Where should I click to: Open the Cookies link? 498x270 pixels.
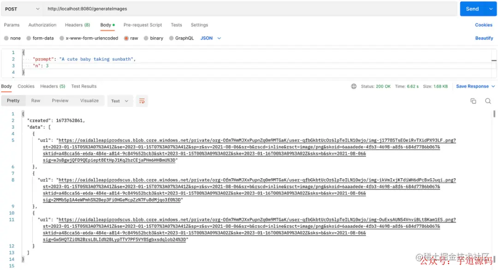[484, 25]
